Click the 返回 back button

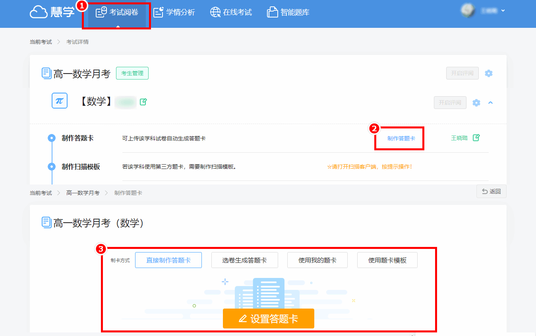[x=491, y=191]
